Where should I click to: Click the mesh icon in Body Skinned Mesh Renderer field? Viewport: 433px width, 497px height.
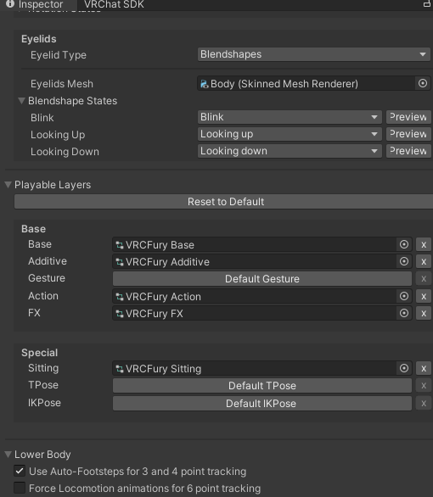tap(205, 84)
